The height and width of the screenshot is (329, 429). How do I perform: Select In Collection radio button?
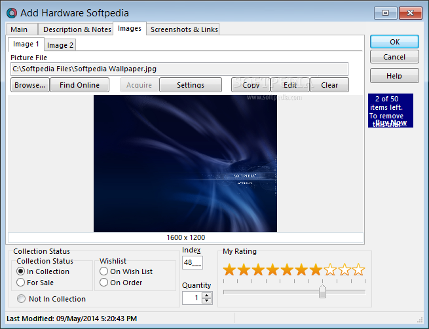point(20,271)
